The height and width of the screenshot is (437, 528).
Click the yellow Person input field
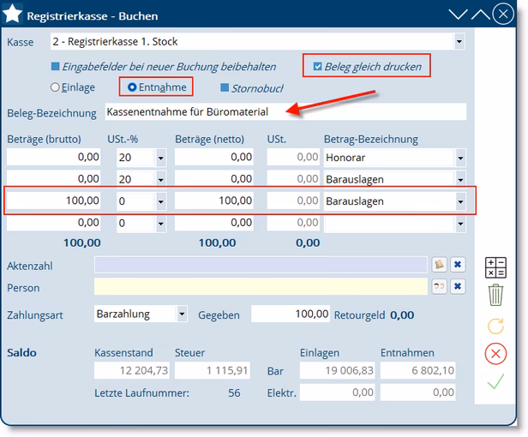pos(261,286)
